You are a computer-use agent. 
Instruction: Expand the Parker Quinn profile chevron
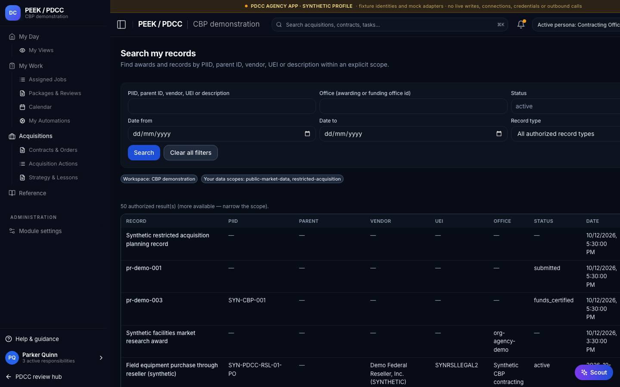(101, 358)
